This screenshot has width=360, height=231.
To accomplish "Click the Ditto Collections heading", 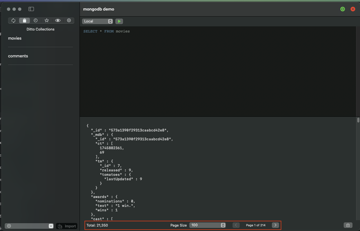I will pos(40,29).
